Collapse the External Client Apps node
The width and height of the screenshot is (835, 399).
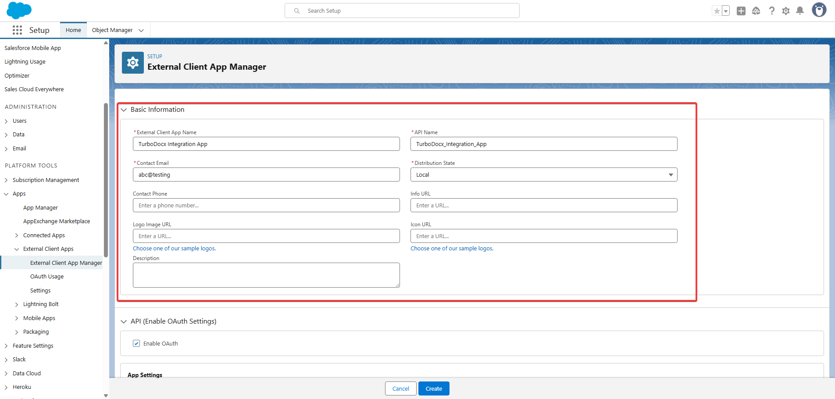click(x=17, y=249)
